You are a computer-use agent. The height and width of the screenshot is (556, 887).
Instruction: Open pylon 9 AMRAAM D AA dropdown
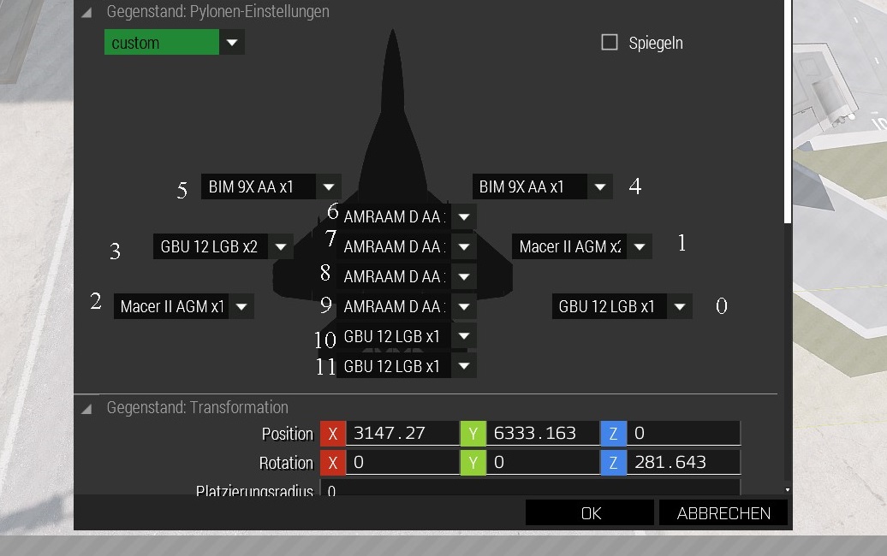click(x=463, y=306)
